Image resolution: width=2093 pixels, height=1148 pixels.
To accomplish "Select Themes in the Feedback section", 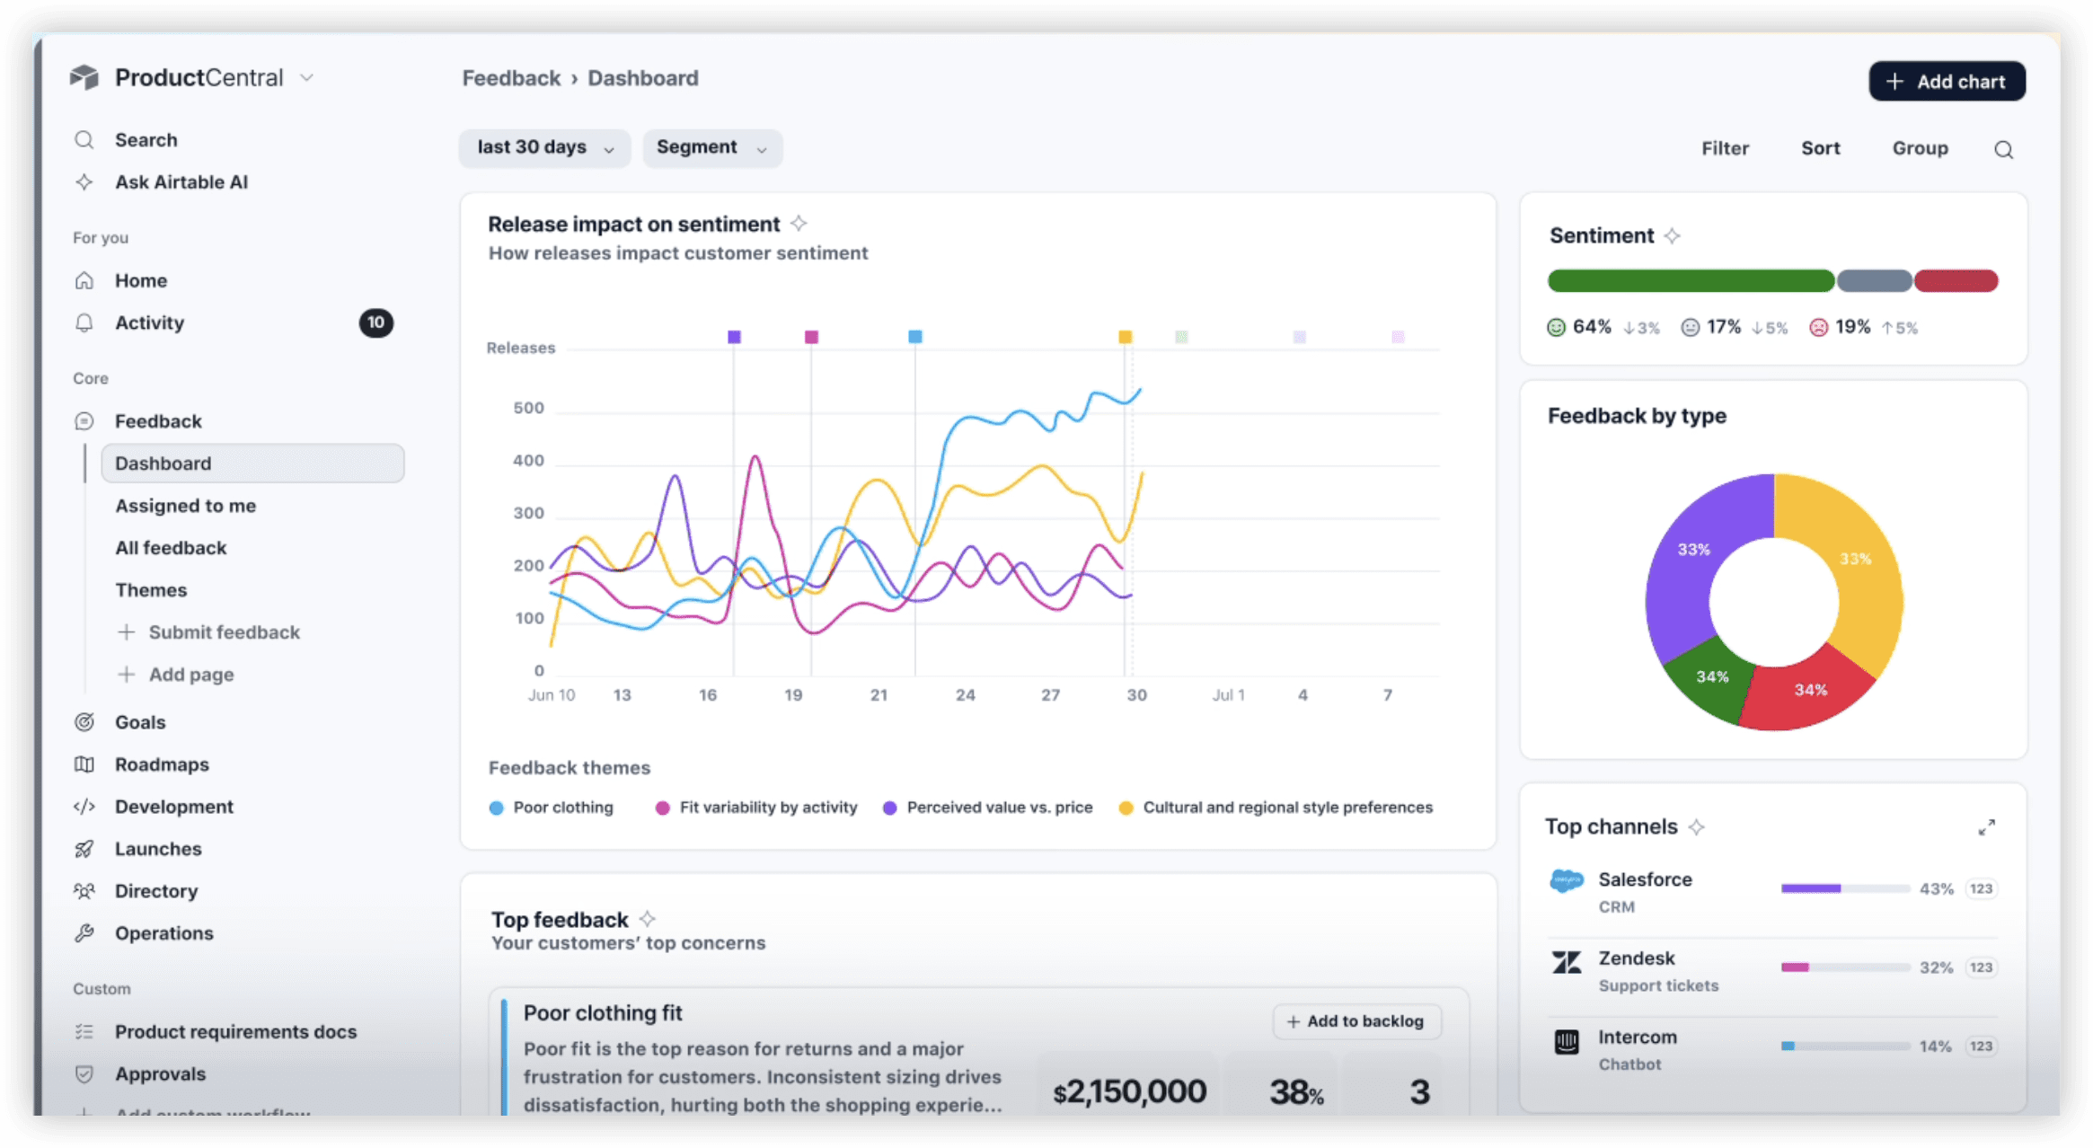I will (151, 590).
